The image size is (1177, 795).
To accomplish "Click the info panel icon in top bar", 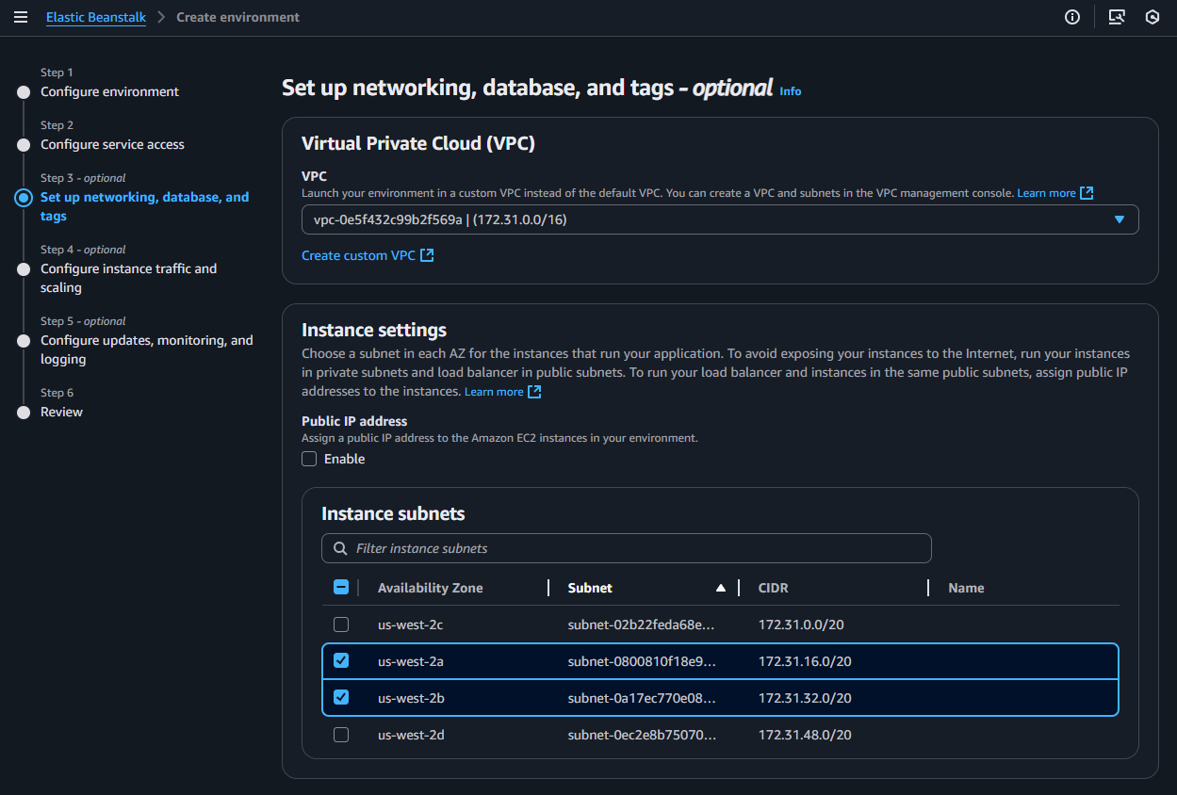I will click(1071, 17).
